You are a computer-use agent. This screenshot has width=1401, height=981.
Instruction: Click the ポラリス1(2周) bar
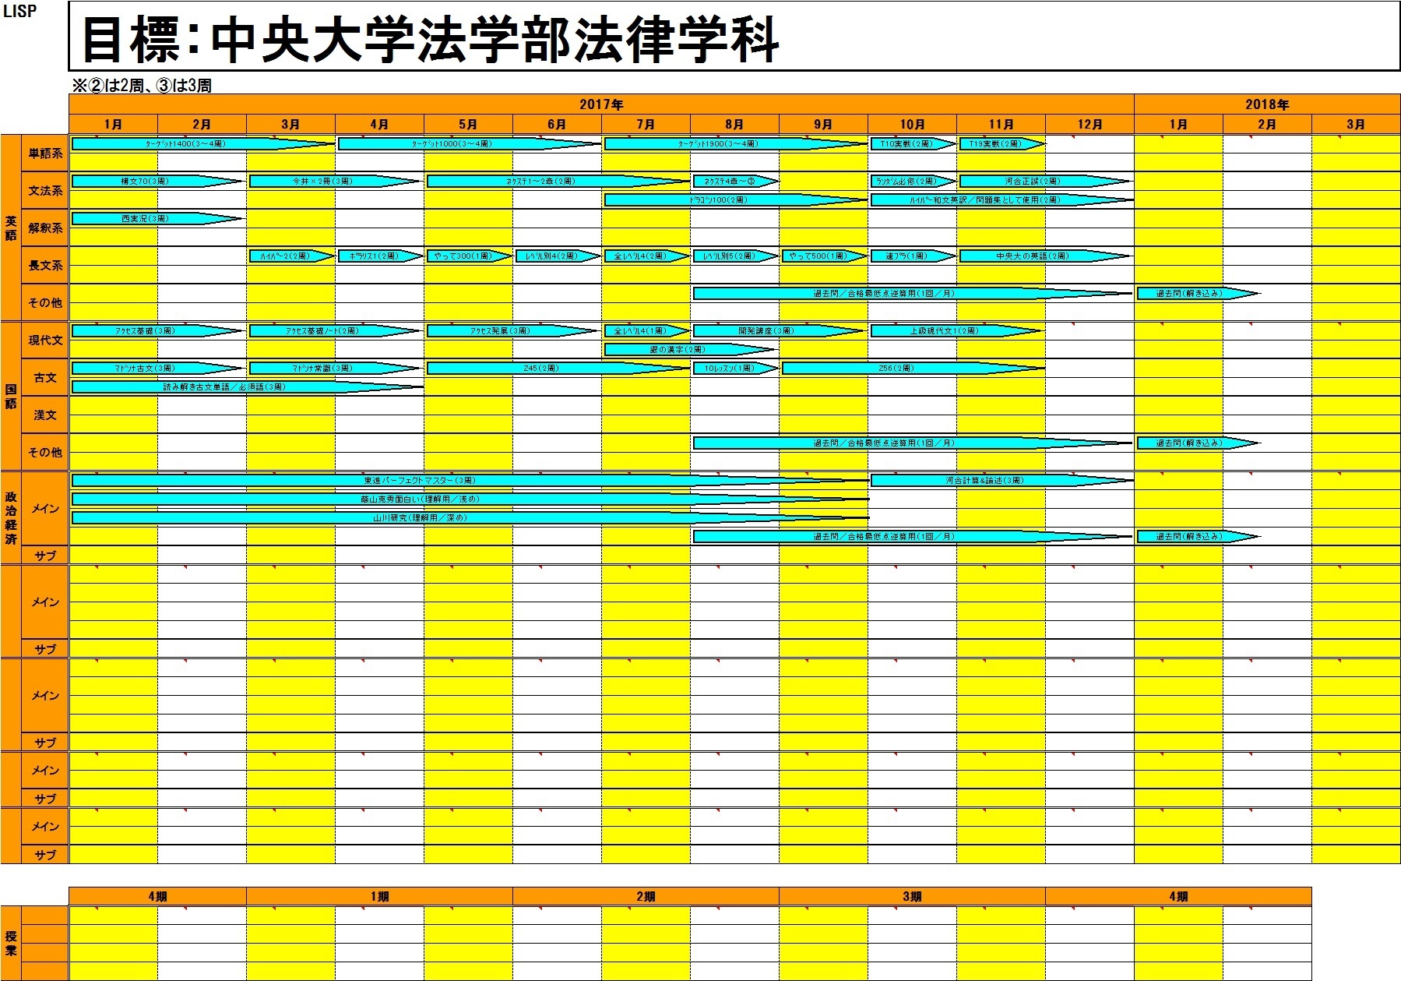[380, 256]
